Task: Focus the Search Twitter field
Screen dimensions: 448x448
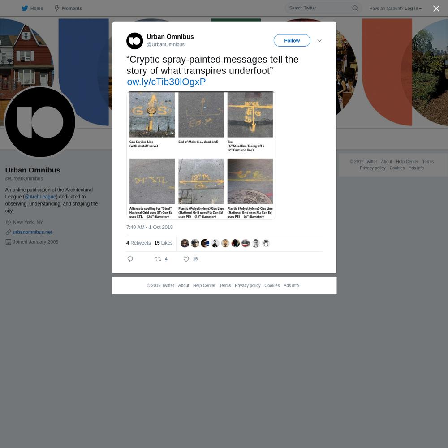Action: pos(319,8)
